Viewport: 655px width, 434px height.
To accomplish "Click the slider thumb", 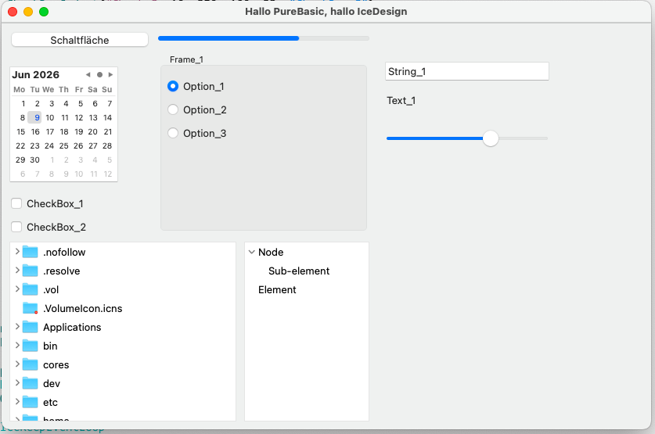I will (x=491, y=138).
